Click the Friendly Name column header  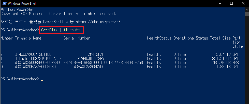click(28, 38)
